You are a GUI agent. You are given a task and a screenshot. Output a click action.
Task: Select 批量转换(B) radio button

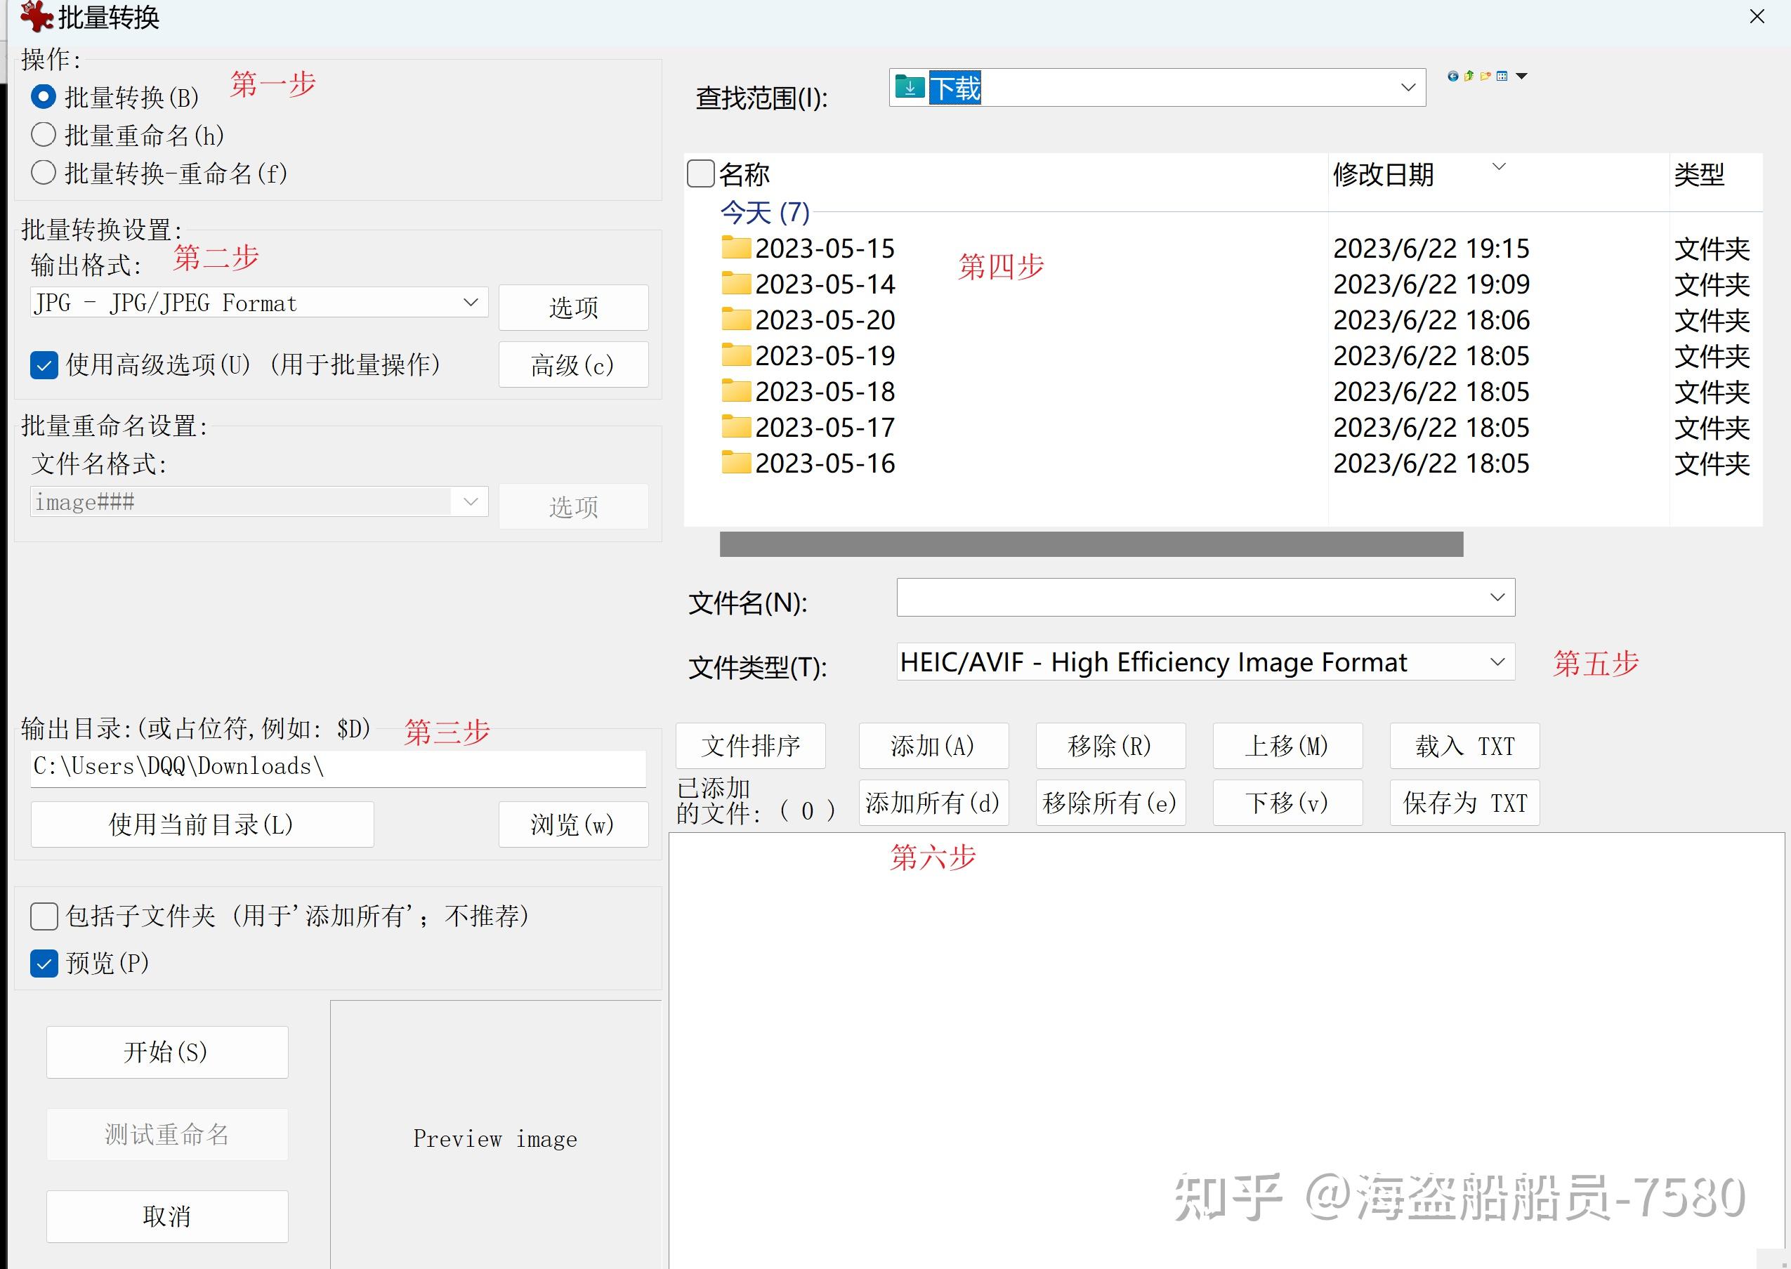tap(43, 97)
